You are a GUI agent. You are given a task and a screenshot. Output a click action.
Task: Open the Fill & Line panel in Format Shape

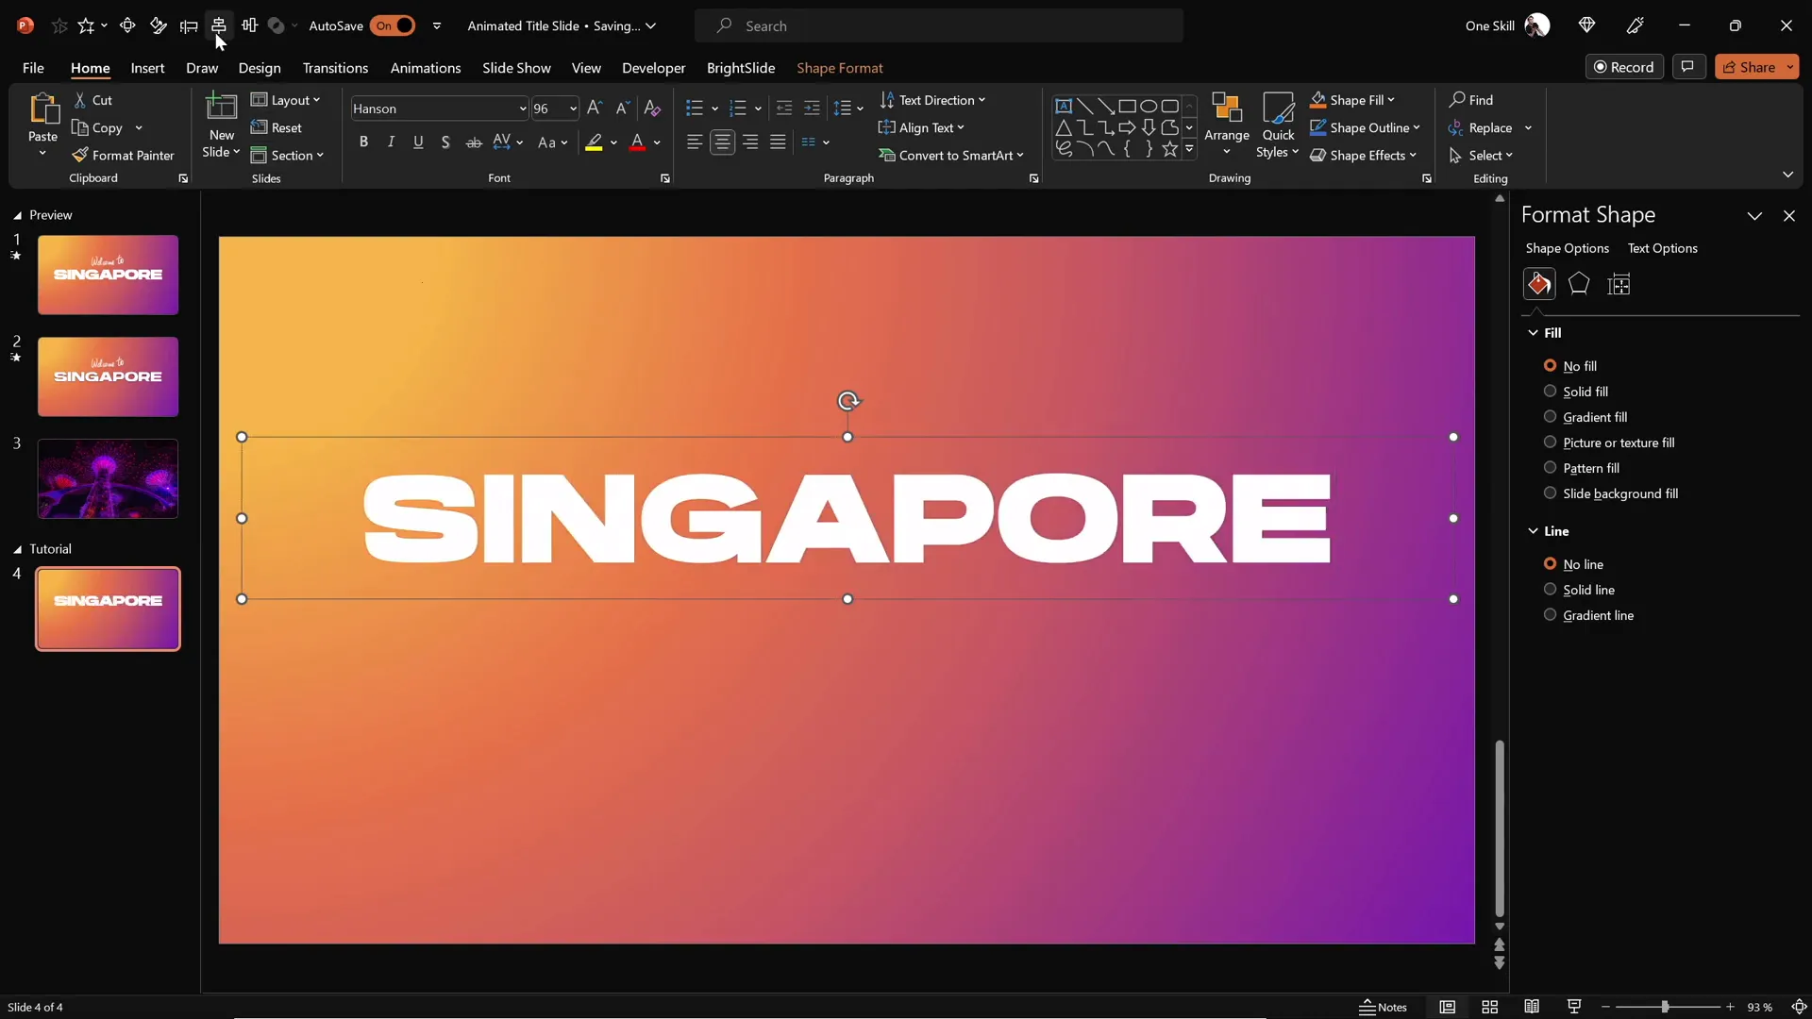[1539, 284]
